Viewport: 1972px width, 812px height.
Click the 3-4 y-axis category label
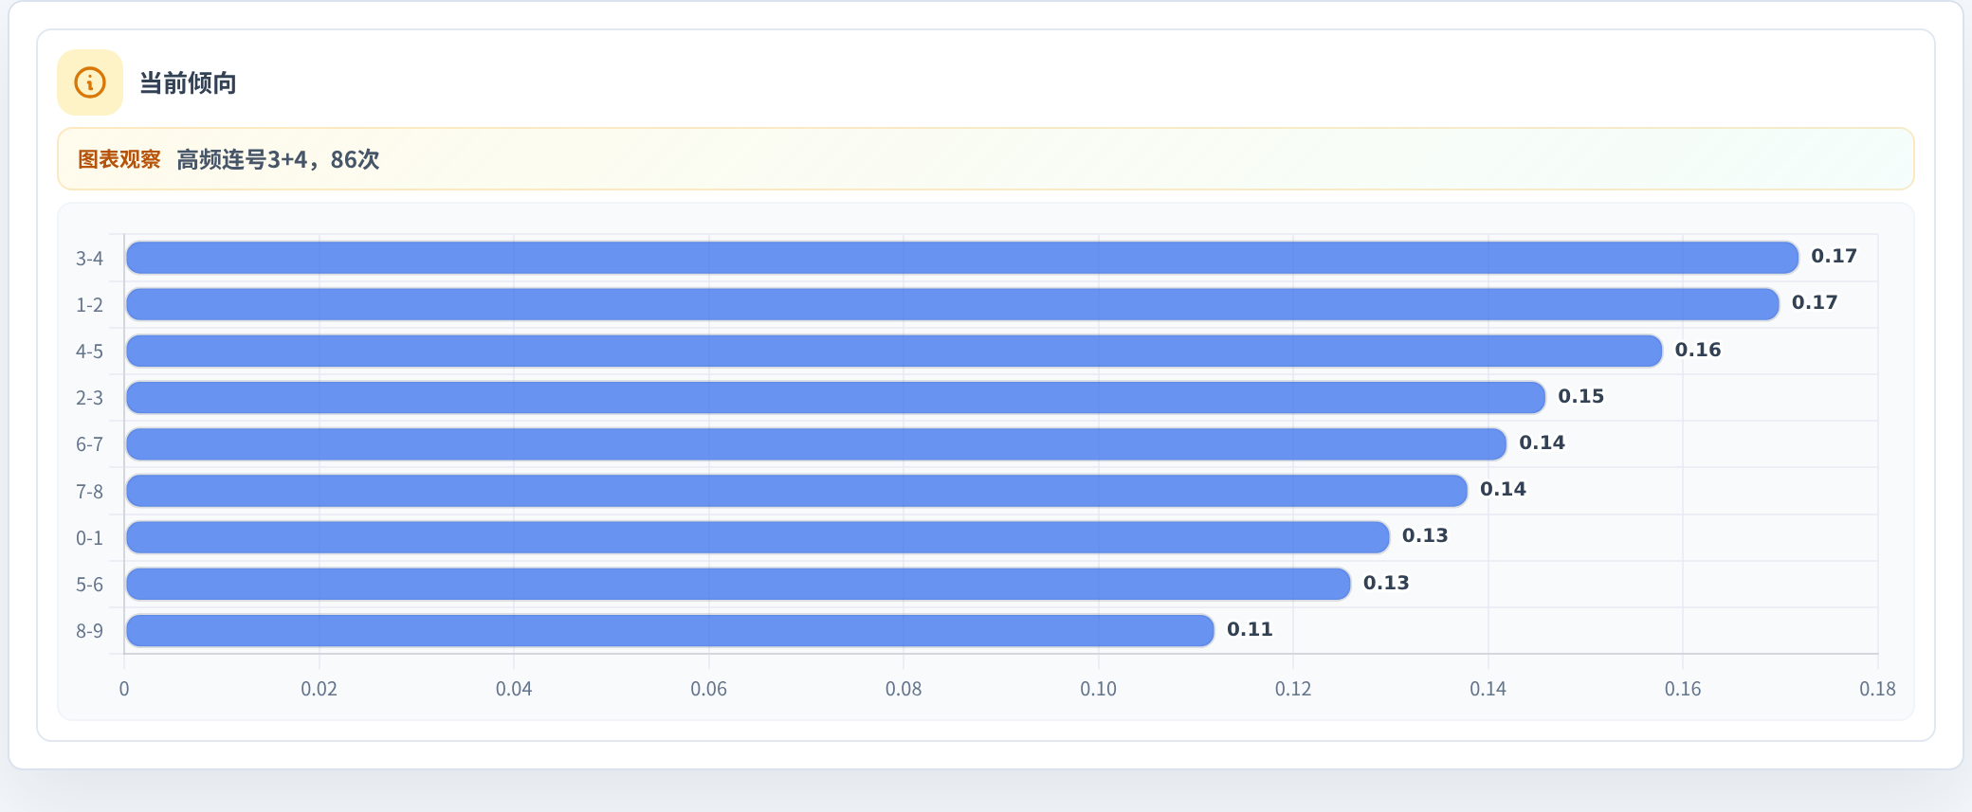89,258
